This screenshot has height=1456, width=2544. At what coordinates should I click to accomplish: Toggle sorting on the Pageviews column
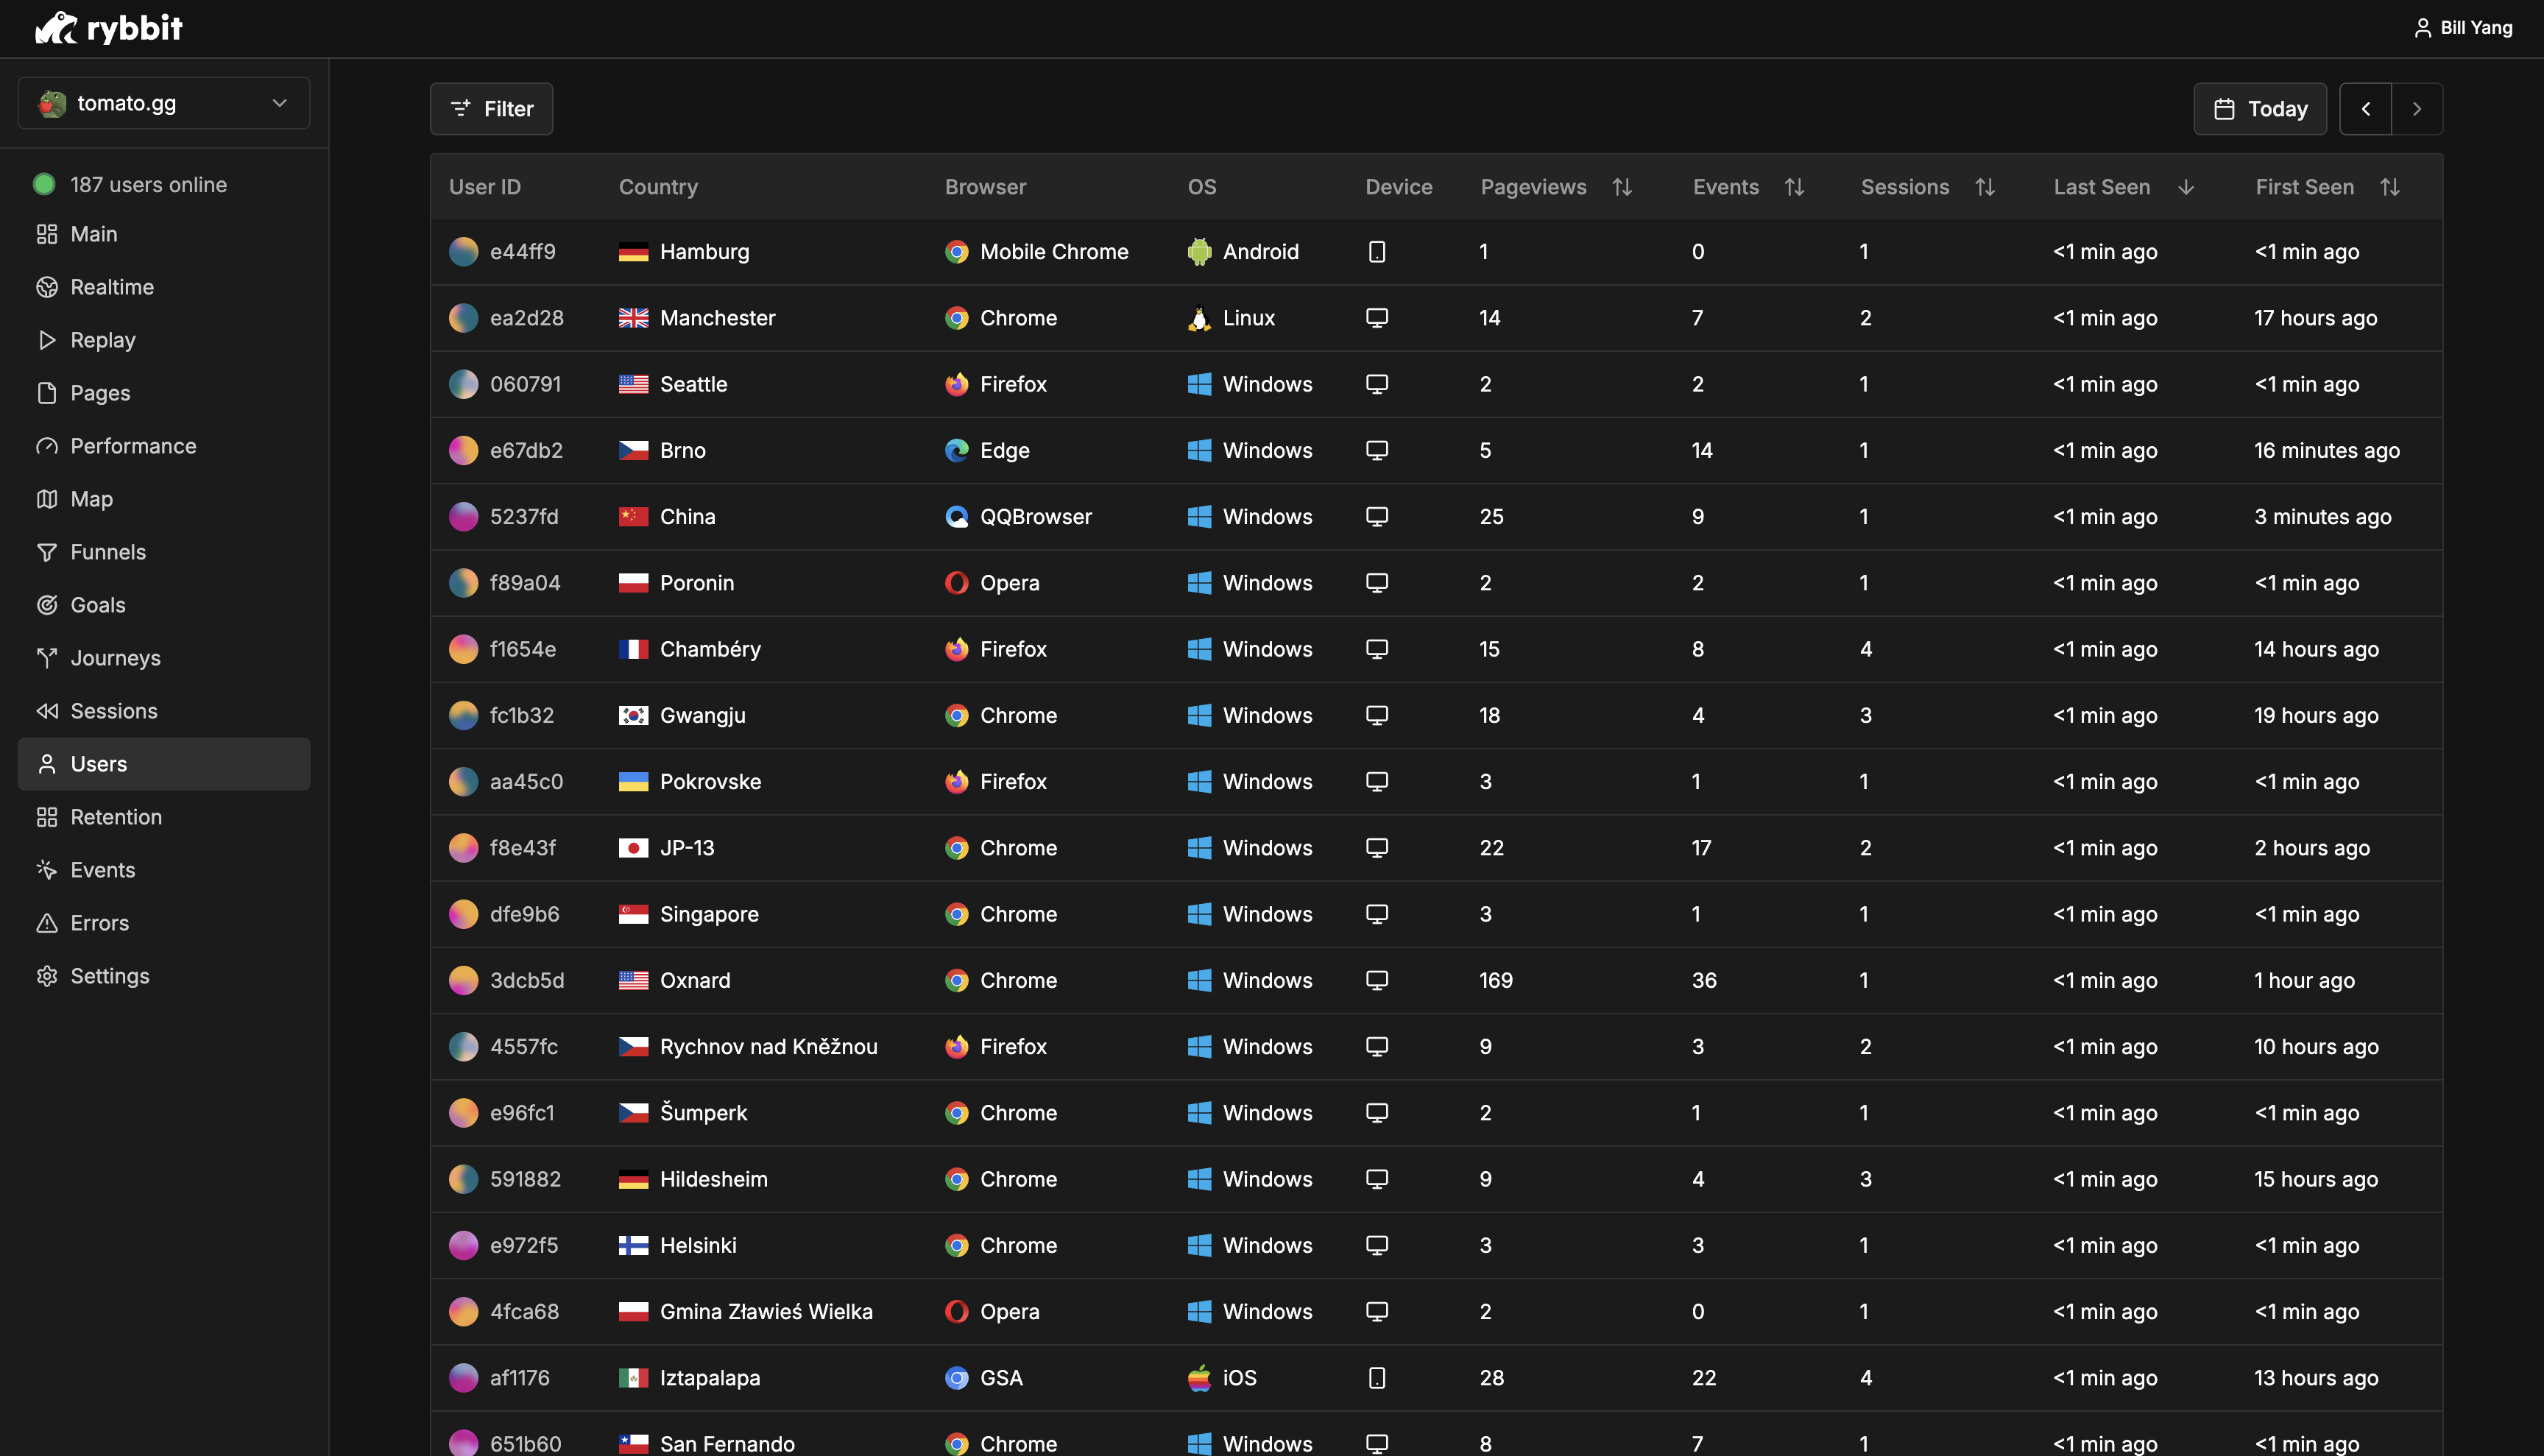point(1622,187)
